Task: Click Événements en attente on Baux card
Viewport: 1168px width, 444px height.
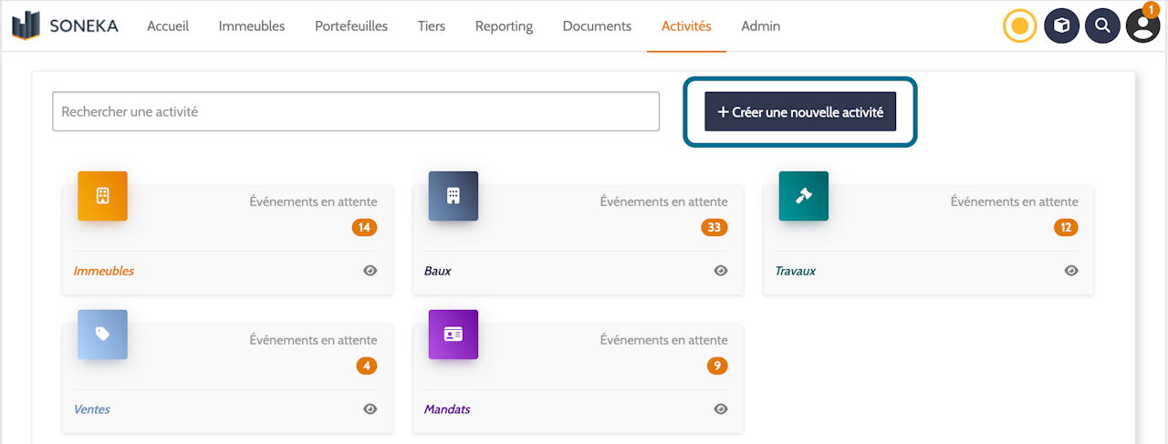Action: pyautogui.click(x=663, y=201)
